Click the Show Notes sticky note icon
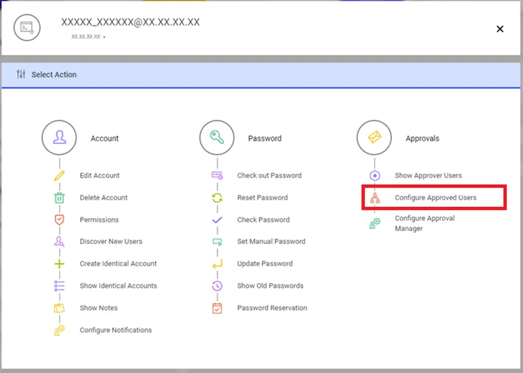 [60, 308]
